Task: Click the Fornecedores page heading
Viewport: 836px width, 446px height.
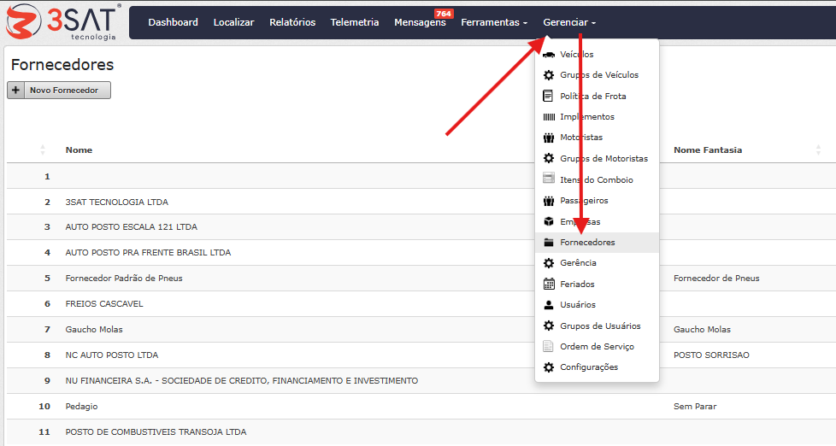Action: (x=62, y=64)
